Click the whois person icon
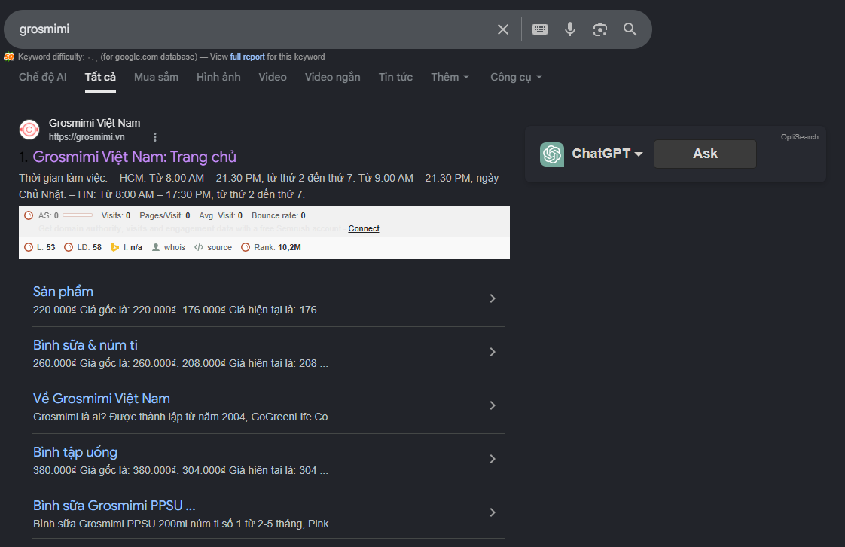The width and height of the screenshot is (845, 547). 156,247
